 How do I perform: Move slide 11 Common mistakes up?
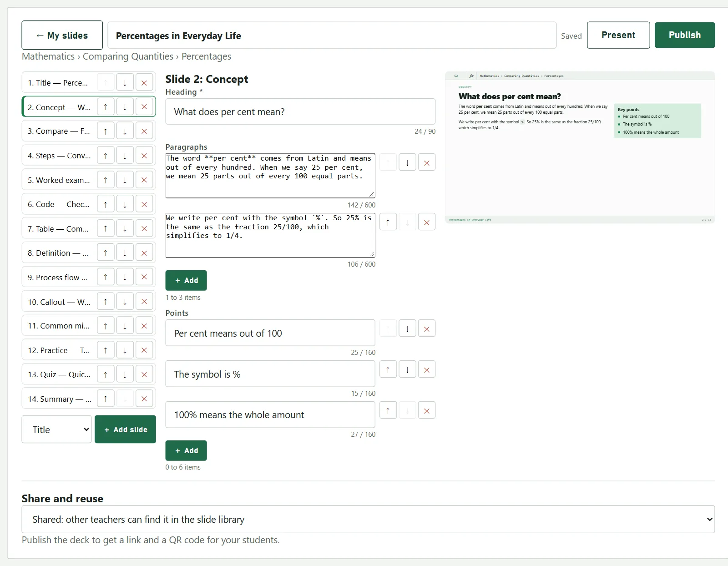[106, 326]
